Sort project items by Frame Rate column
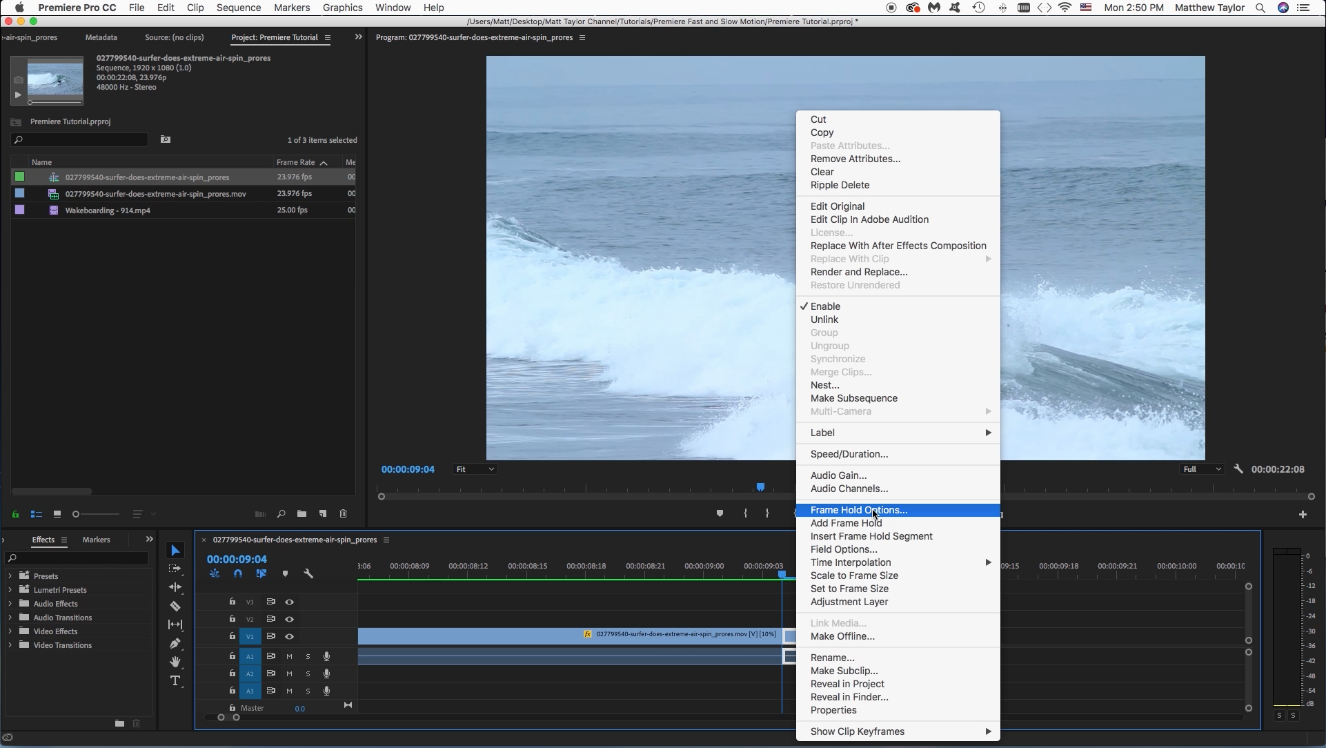Image resolution: width=1326 pixels, height=748 pixels. [296, 162]
